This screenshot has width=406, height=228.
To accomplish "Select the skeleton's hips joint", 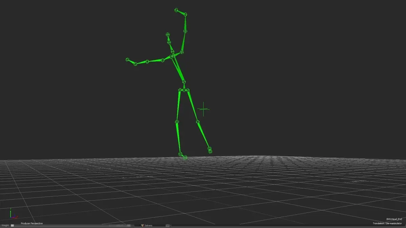I will coord(184,90).
